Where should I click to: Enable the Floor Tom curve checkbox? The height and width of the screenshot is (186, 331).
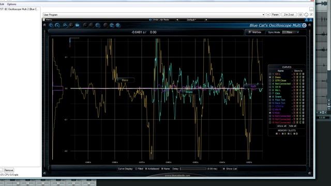pos(270,100)
